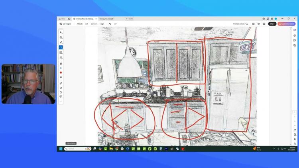Upload file to cloud storage
This screenshot has width=299, height=168.
pos(259,24)
